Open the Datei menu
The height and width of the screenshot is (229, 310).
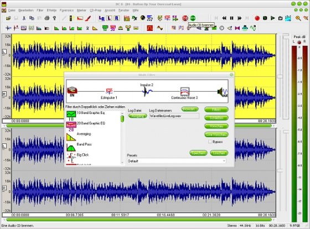coord(12,11)
